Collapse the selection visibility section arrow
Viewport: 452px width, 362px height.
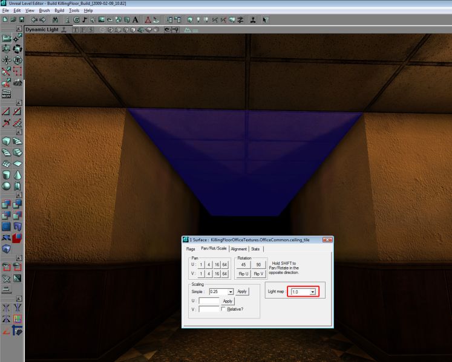click(19, 257)
